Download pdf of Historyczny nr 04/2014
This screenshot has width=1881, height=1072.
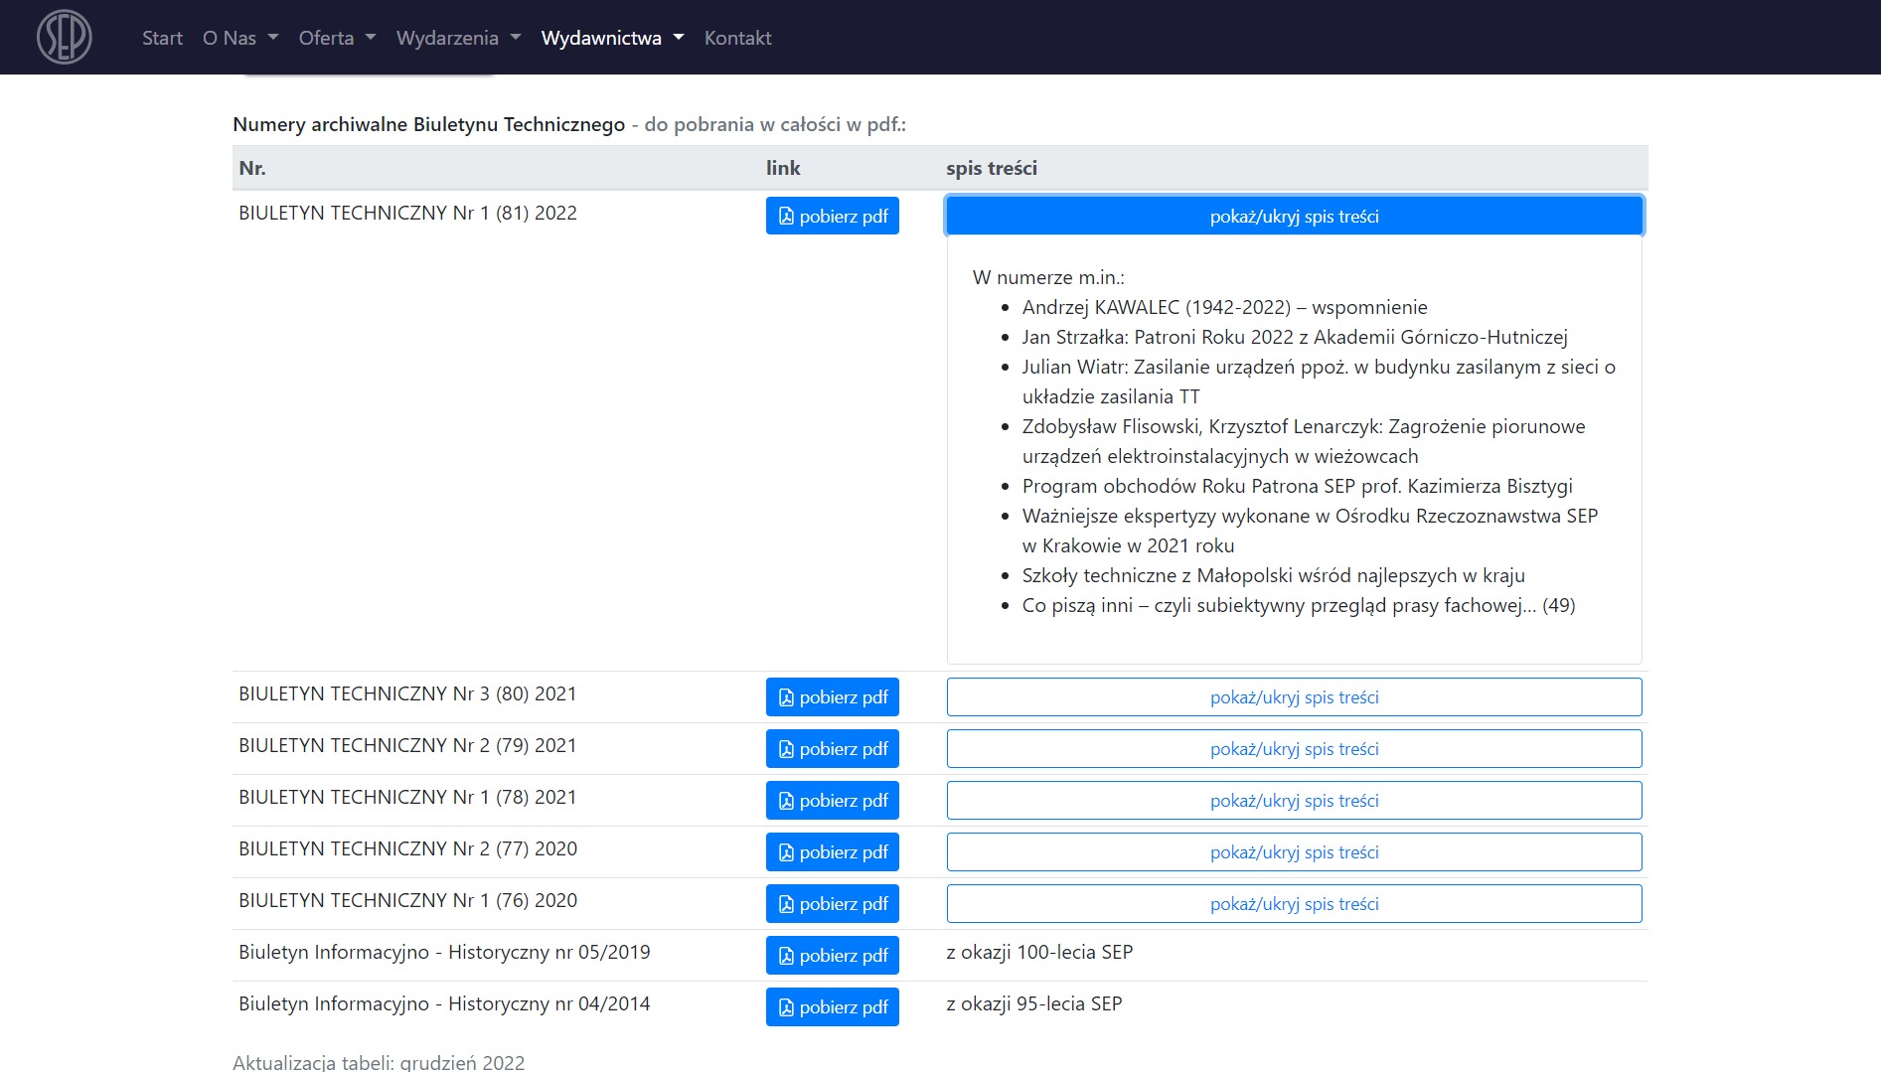click(x=833, y=1007)
